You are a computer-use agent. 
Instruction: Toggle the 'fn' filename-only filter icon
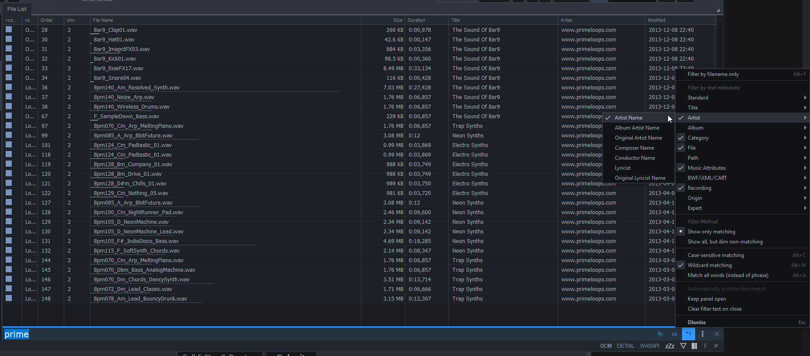pos(660,334)
